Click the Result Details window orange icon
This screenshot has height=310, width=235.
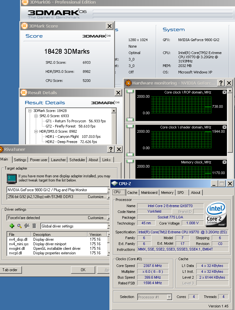coord(24,92)
